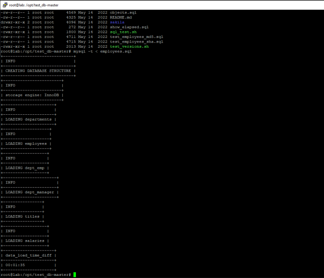The height and width of the screenshot is (278, 324).
Task: Click the objects.sql file name
Action: pos(123,13)
